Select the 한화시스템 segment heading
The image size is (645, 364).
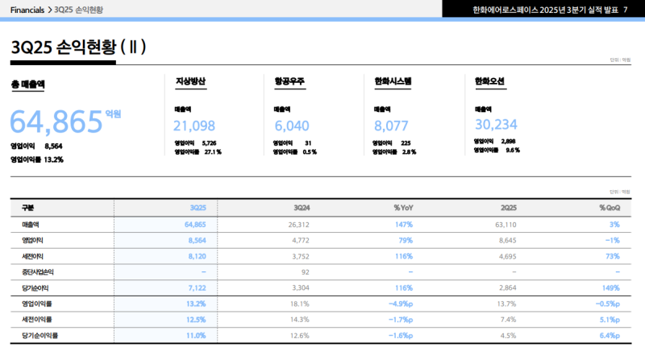(393, 81)
